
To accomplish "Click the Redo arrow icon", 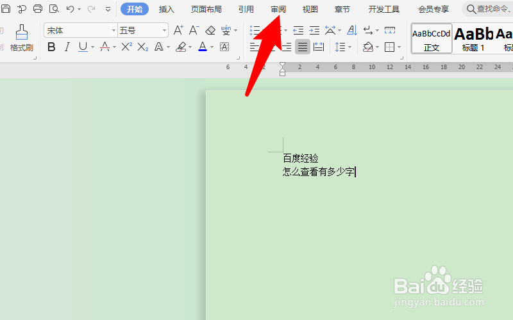I will [92, 9].
